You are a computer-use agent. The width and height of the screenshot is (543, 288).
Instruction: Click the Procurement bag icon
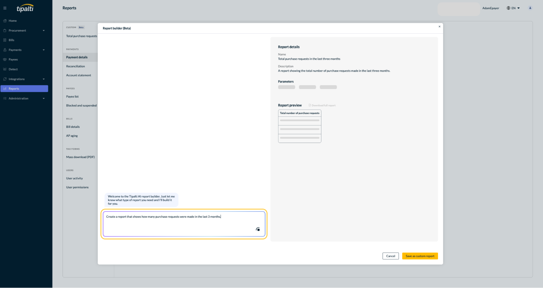click(5, 30)
